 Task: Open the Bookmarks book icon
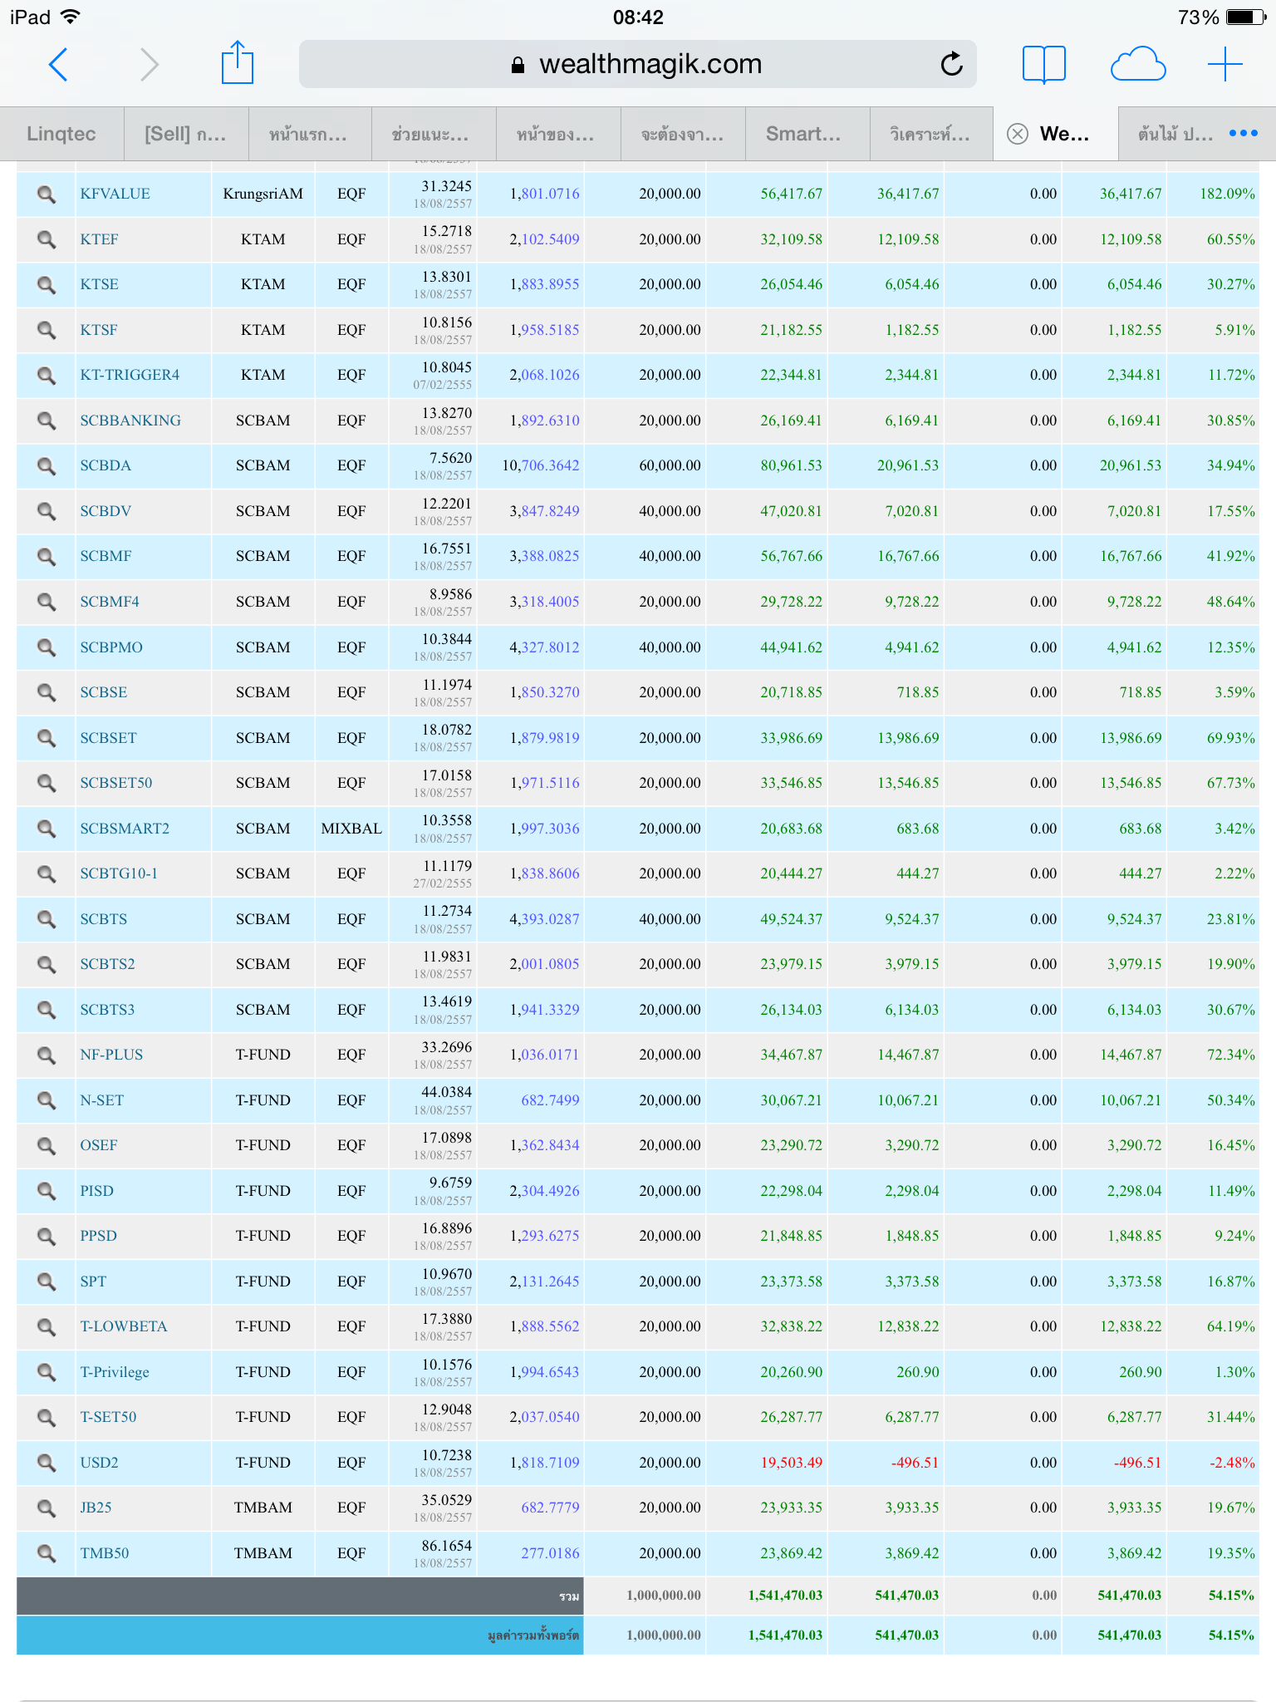click(1044, 64)
